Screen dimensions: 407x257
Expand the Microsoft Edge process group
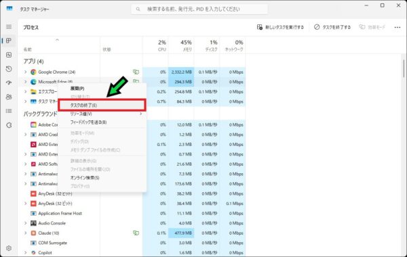[26, 82]
